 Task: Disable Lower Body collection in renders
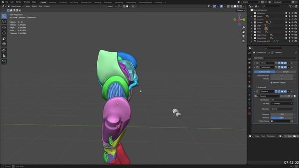tap(296, 38)
